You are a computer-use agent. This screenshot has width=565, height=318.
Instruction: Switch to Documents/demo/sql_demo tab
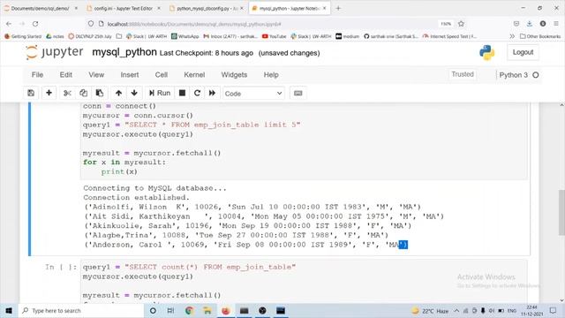click(x=40, y=8)
